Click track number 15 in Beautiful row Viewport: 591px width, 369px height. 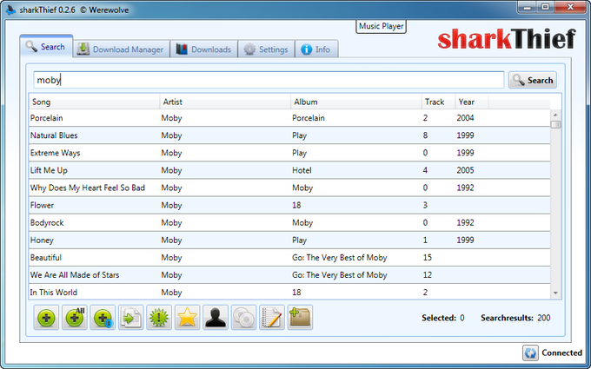pos(428,258)
